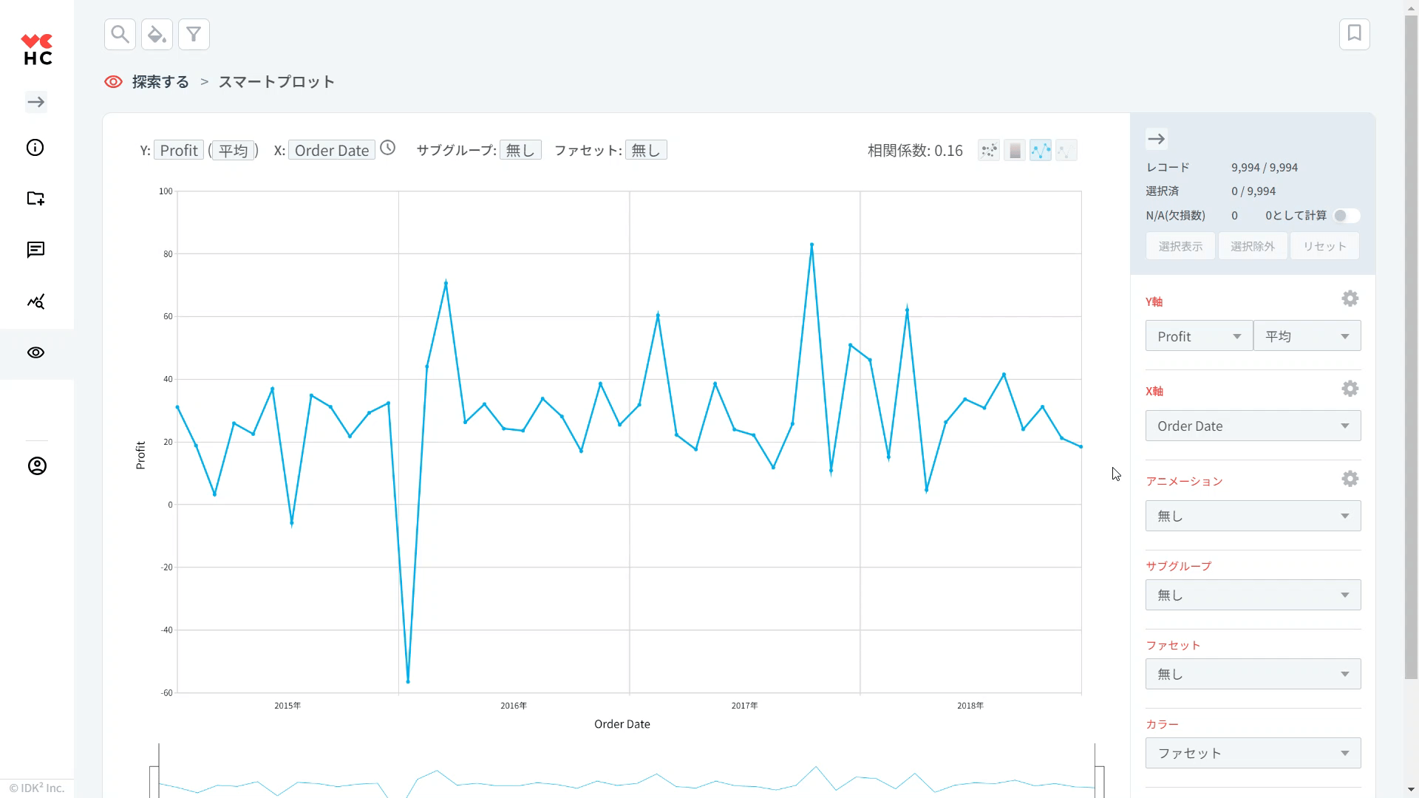Click the left handle of range slider
Screen dimensions: 1419x798
tap(154, 782)
